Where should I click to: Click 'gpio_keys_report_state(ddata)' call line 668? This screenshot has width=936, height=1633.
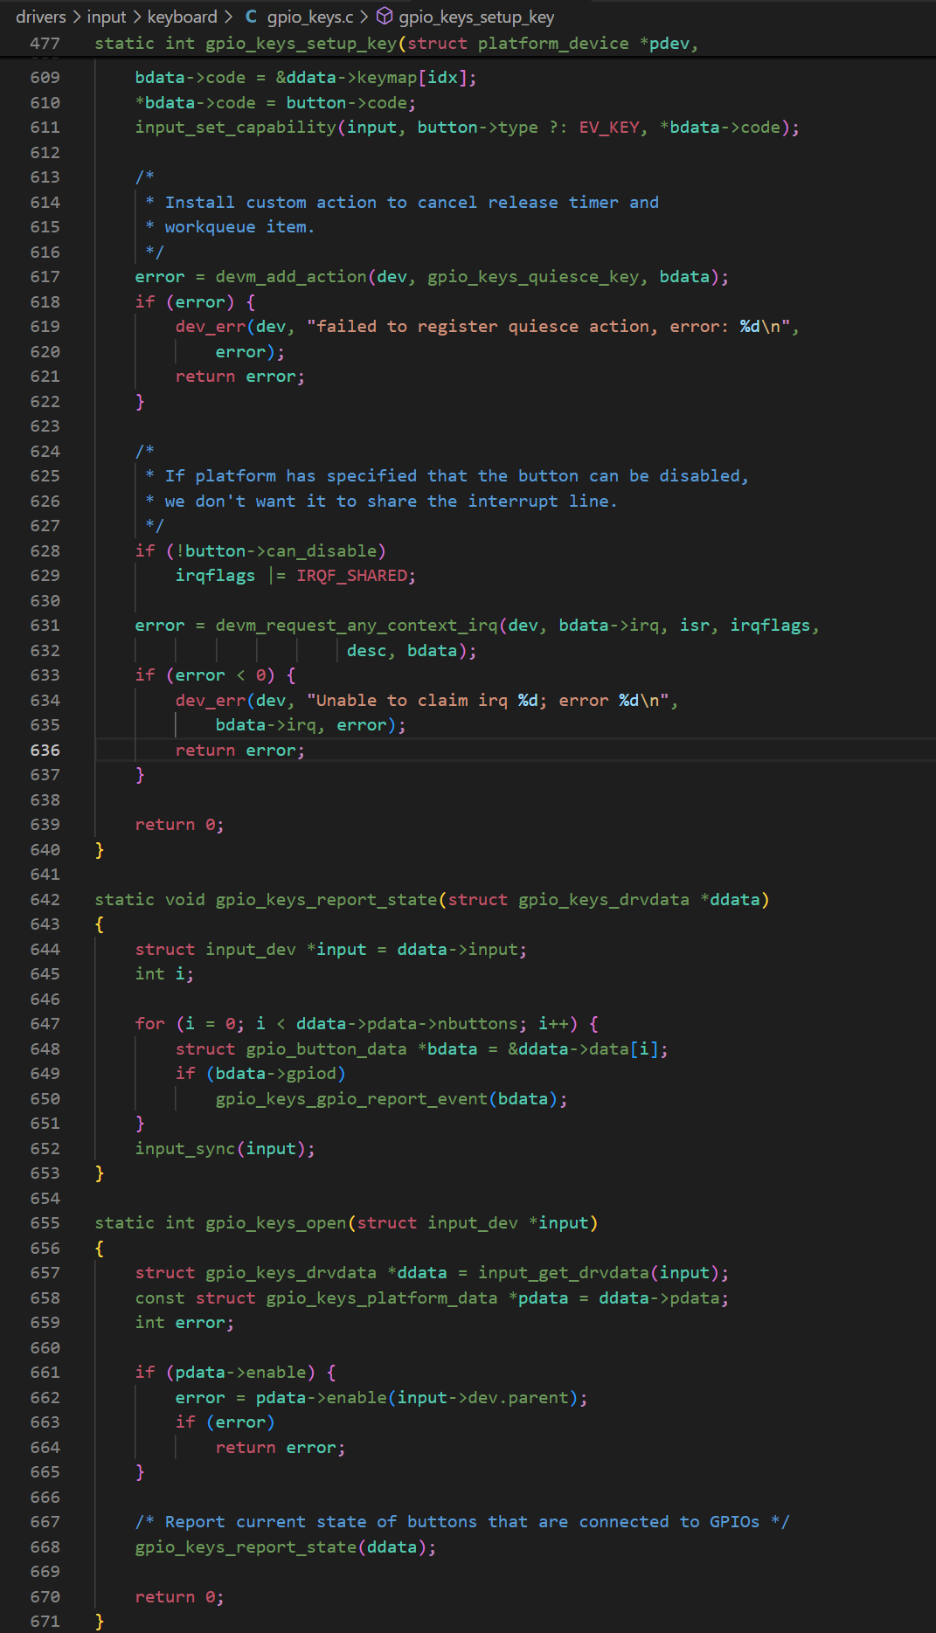(286, 1547)
